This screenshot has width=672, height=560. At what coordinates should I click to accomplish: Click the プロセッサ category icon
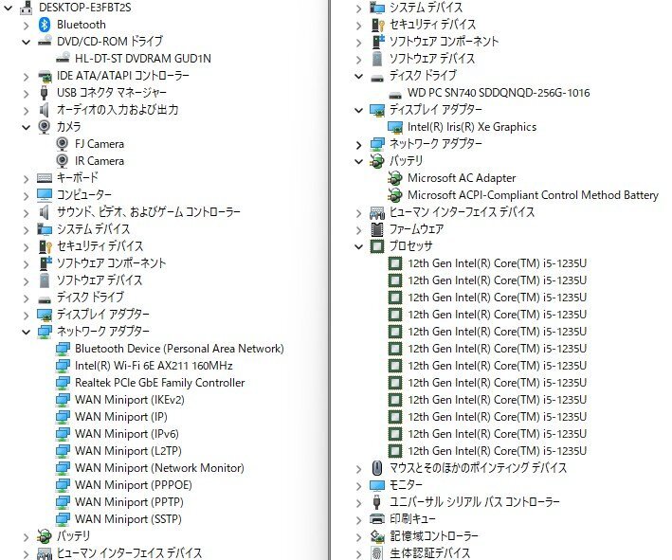[376, 246]
